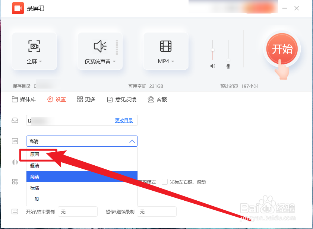Open the save directory settings icon

15,120
